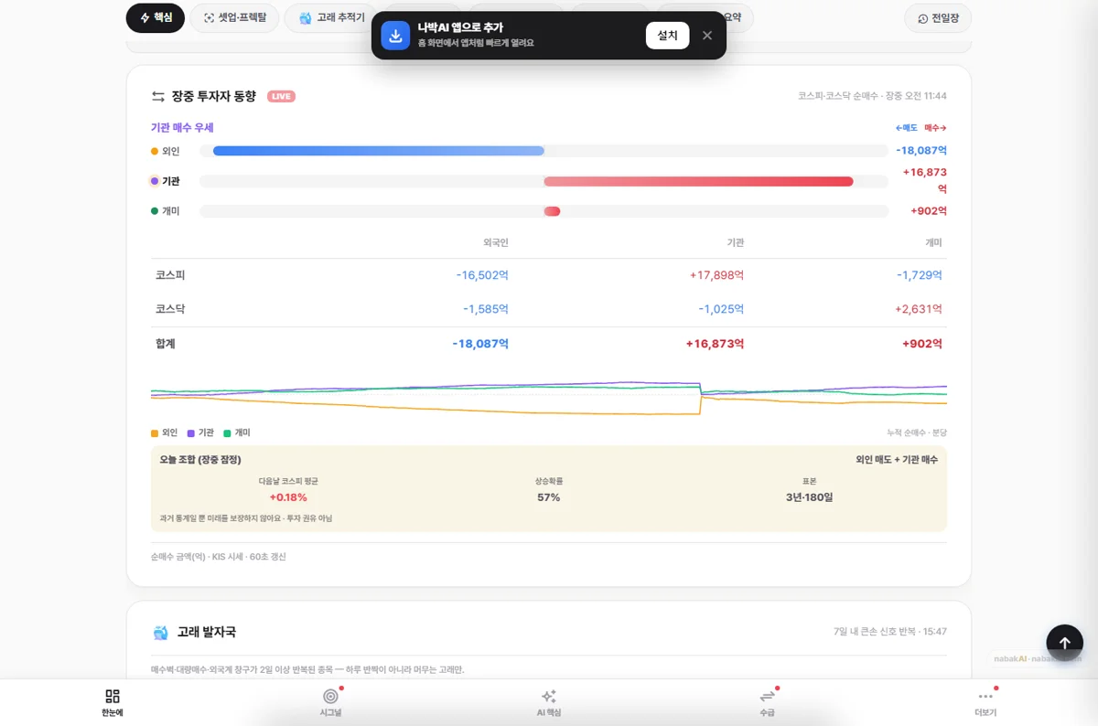
Task: Click the swap arrows icon beside 장중 투자자 동향
Action: [x=158, y=96]
